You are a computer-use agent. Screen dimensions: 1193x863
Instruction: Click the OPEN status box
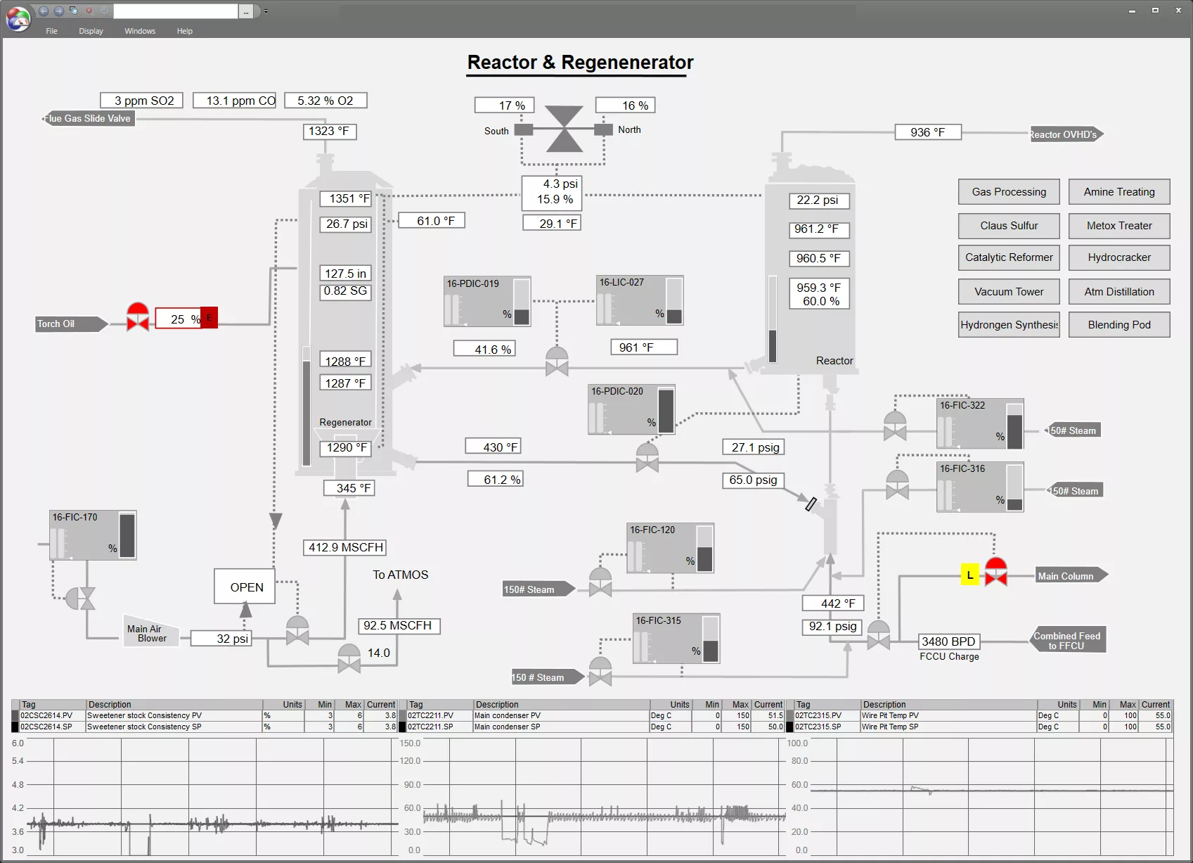point(245,587)
